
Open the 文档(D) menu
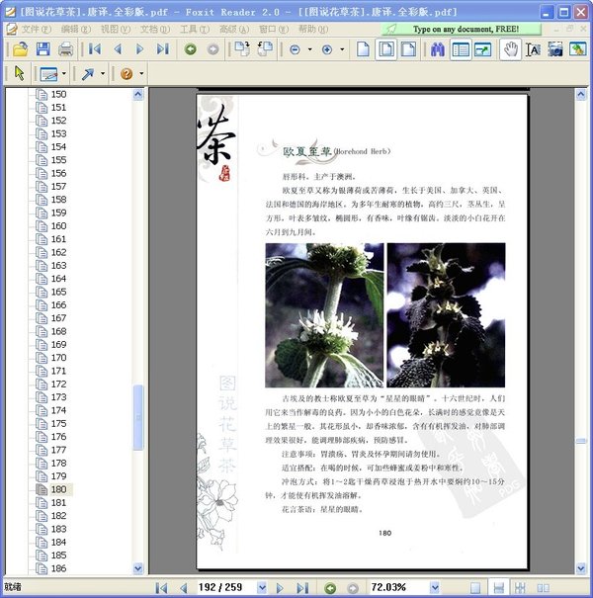[155, 29]
